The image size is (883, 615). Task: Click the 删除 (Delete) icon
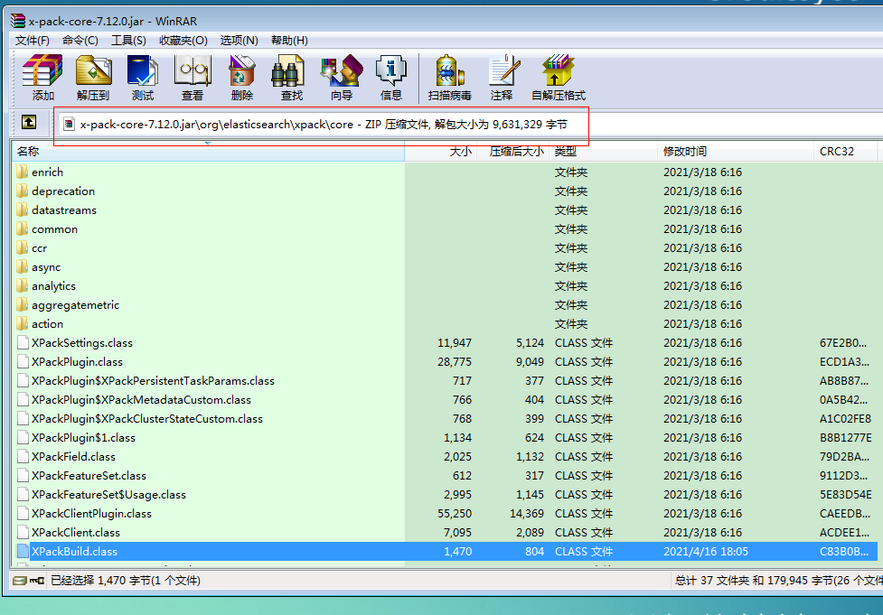240,77
